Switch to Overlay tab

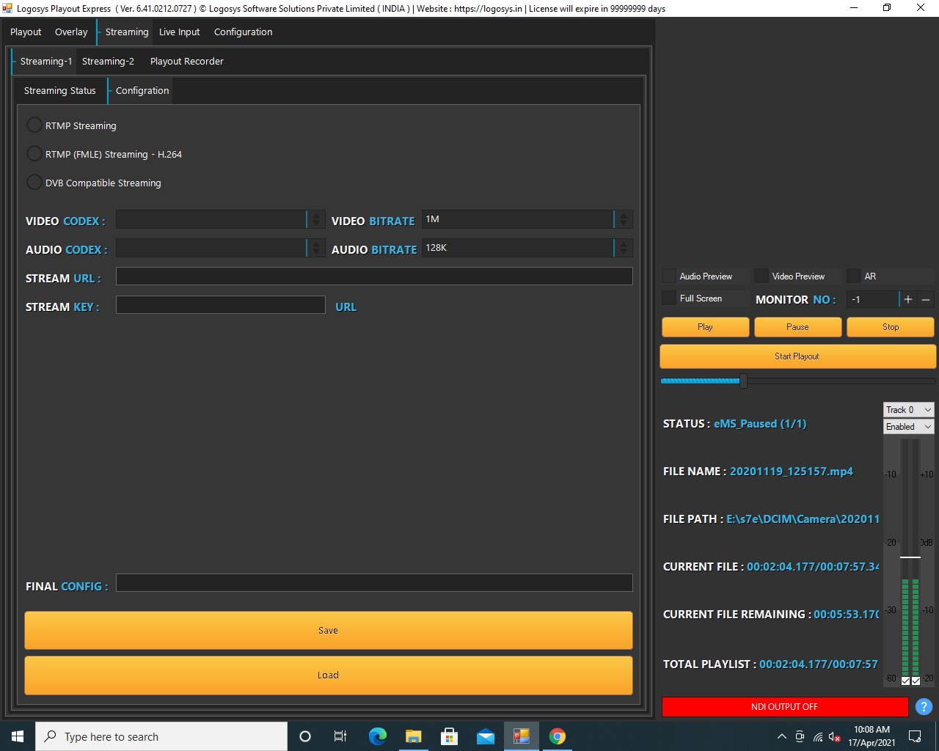click(x=71, y=32)
